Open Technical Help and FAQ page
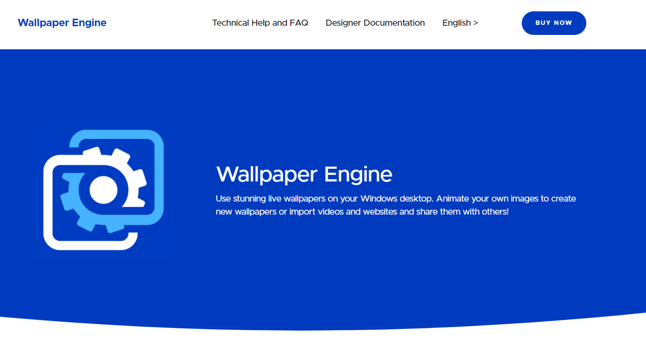The image size is (646, 345). tap(260, 23)
